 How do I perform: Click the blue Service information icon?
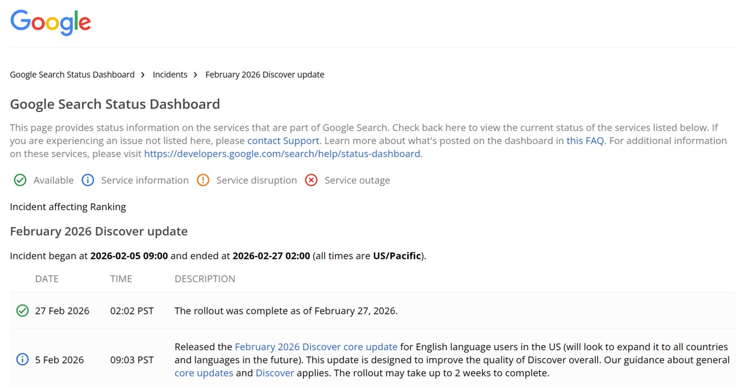88,180
